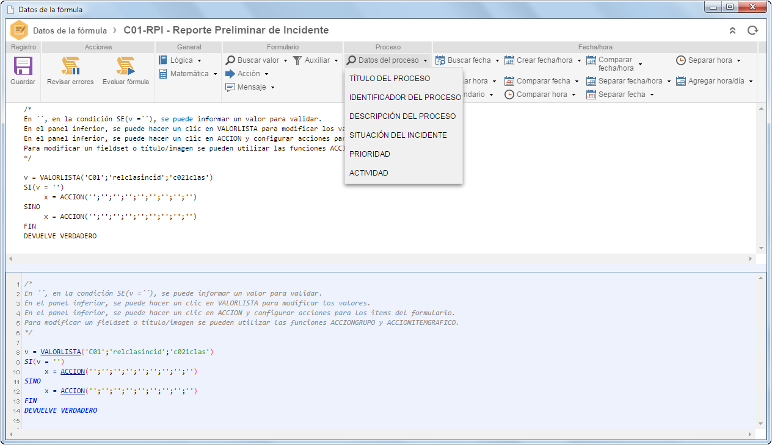Click the hexagon formula logo icon

click(x=20, y=30)
